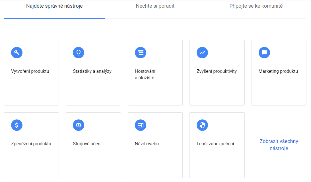The height and width of the screenshot is (182, 311).
Task: Click the chip icon for Strojové učení
Action: pyautogui.click(x=79, y=125)
